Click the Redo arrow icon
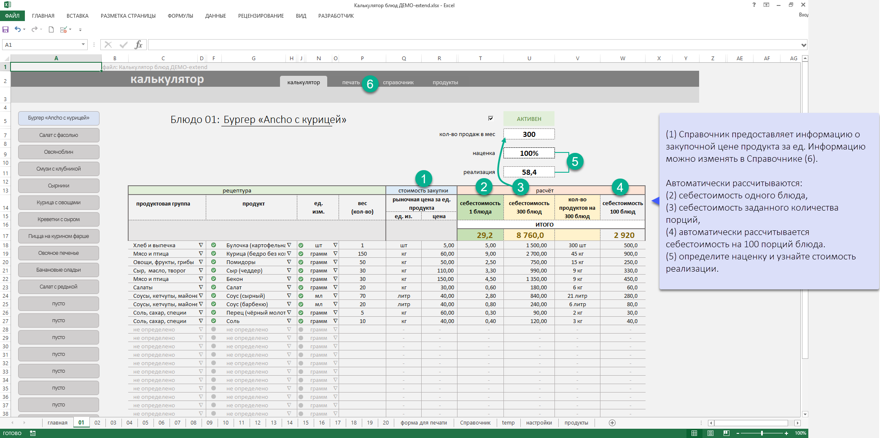 pos(35,29)
